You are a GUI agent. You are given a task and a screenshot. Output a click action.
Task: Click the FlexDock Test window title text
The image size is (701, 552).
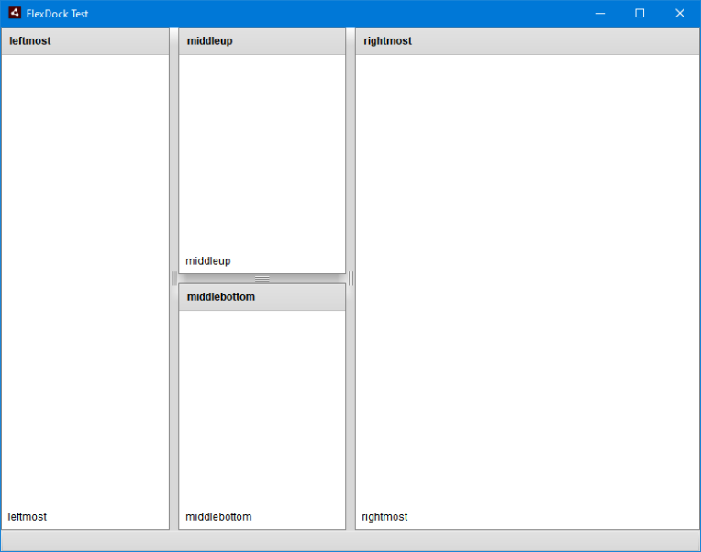pos(57,14)
